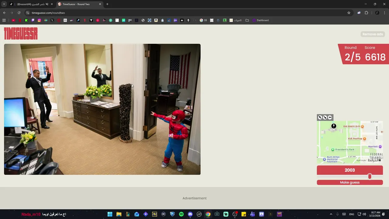Open the YouTube bookmark
This screenshot has width=389, height=219.
point(13,20)
